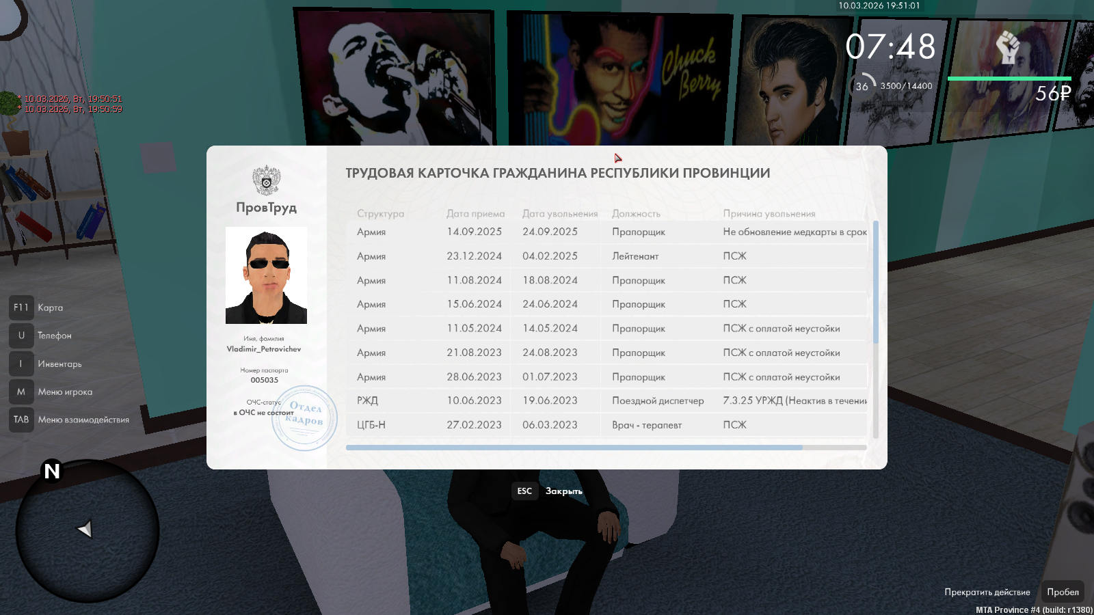The image size is (1094, 615).
Task: Click the Отдел кадров round stamp
Action: pos(304,418)
